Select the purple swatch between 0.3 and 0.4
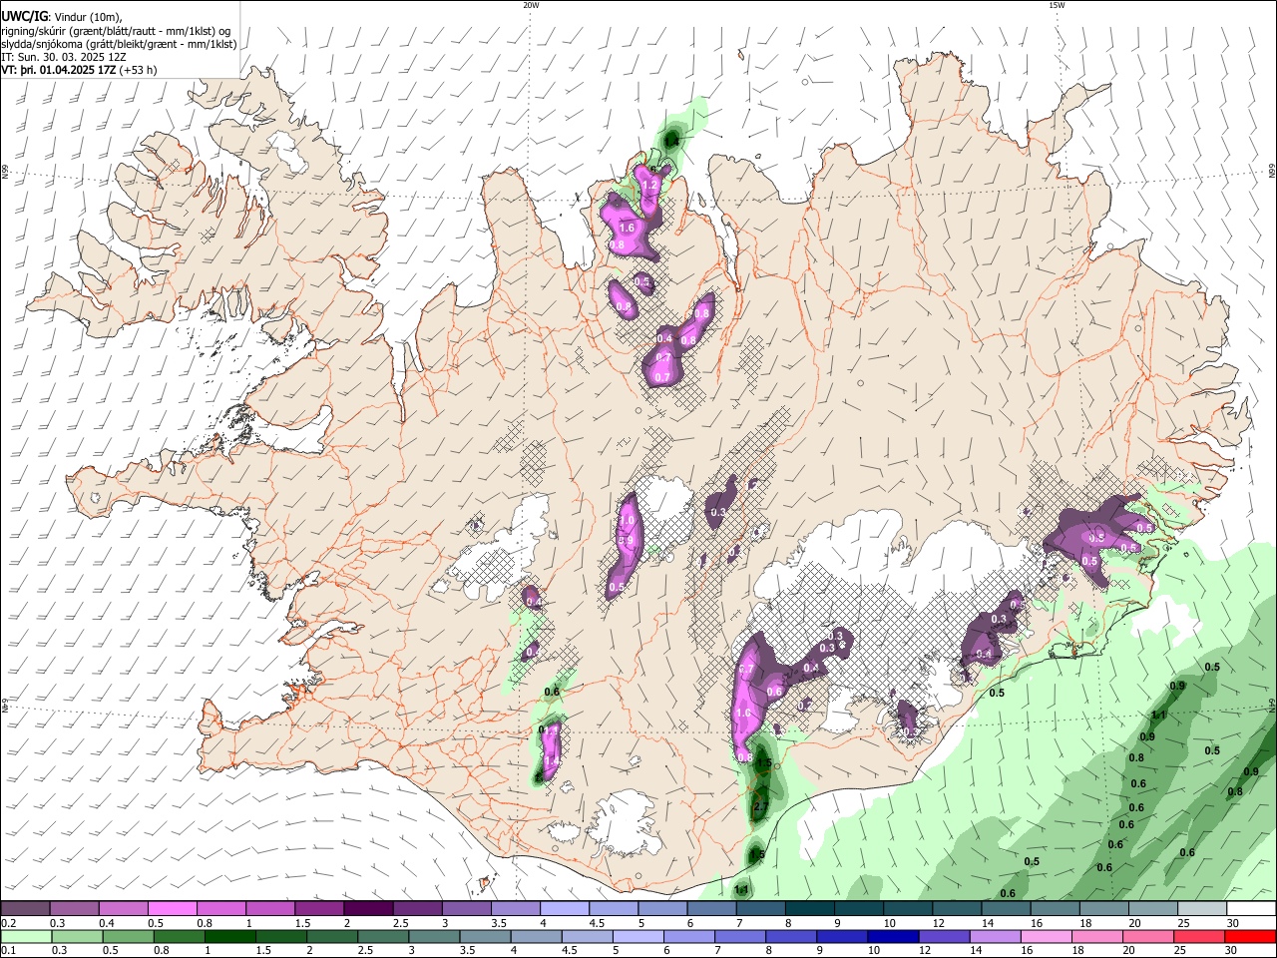1277x958 pixels. (x=74, y=909)
